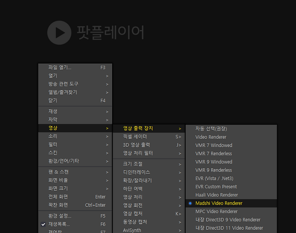Toggle the checked 재생목록... item
Viewport: 296px width, 233px height.
pos(75,224)
